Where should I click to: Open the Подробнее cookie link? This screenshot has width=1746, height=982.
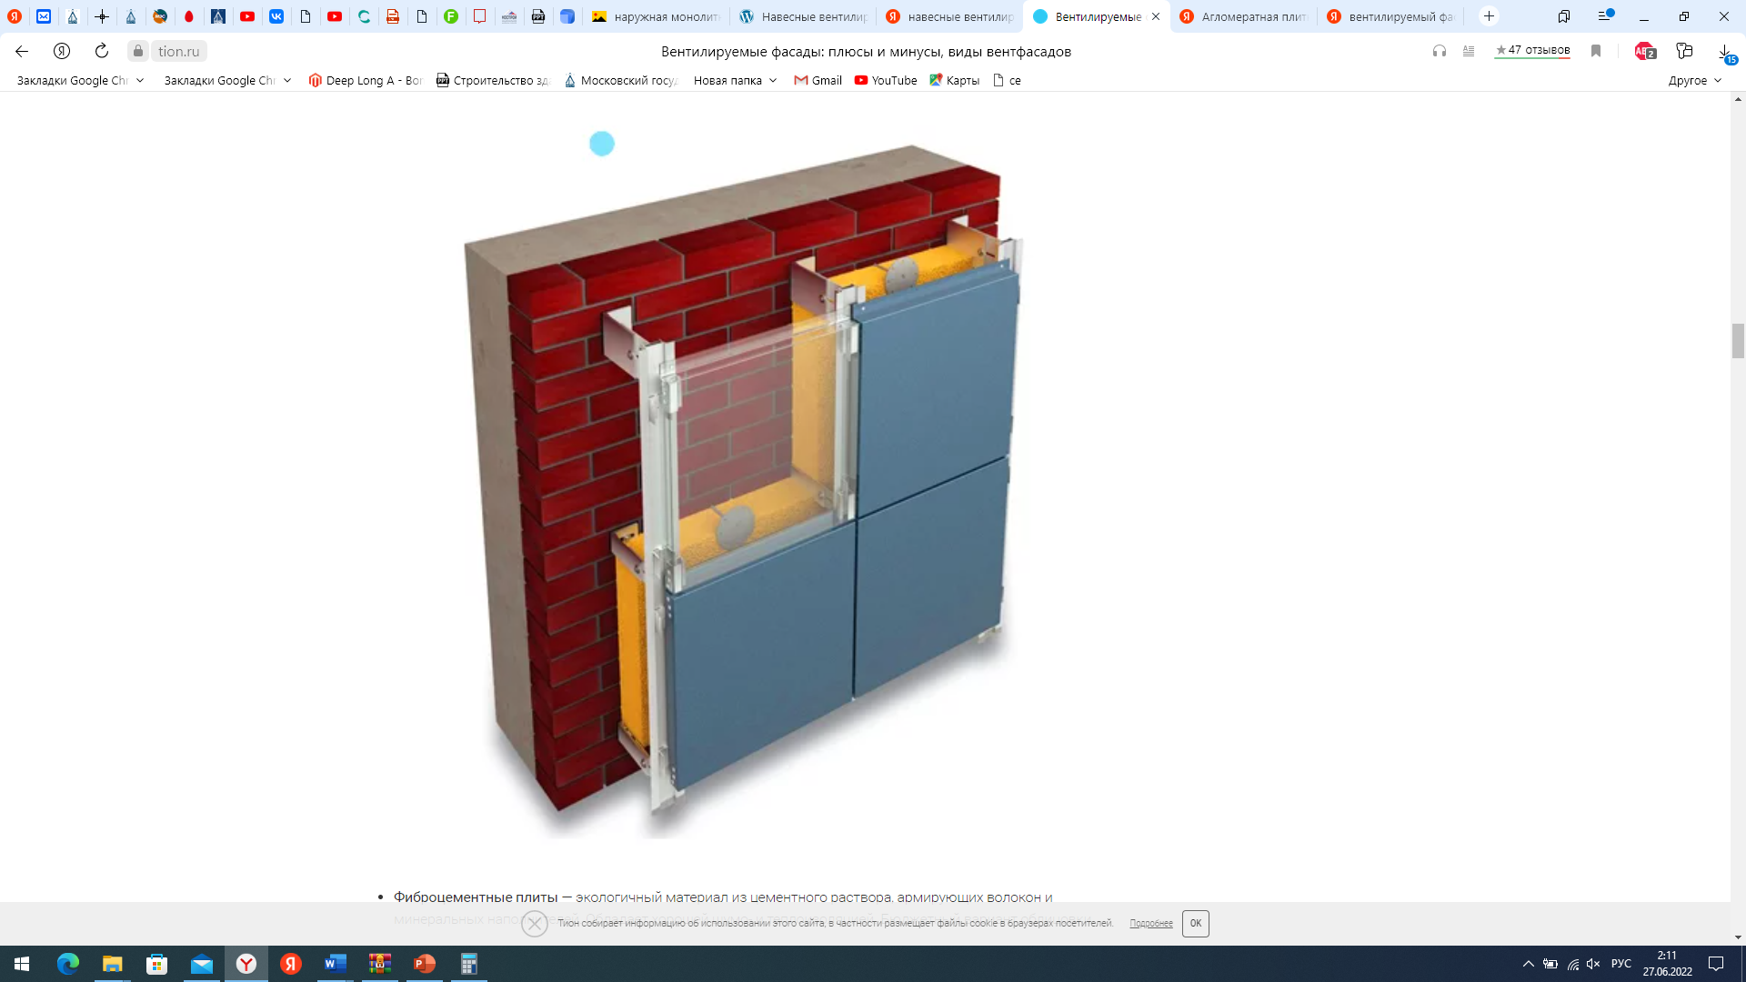point(1151,924)
